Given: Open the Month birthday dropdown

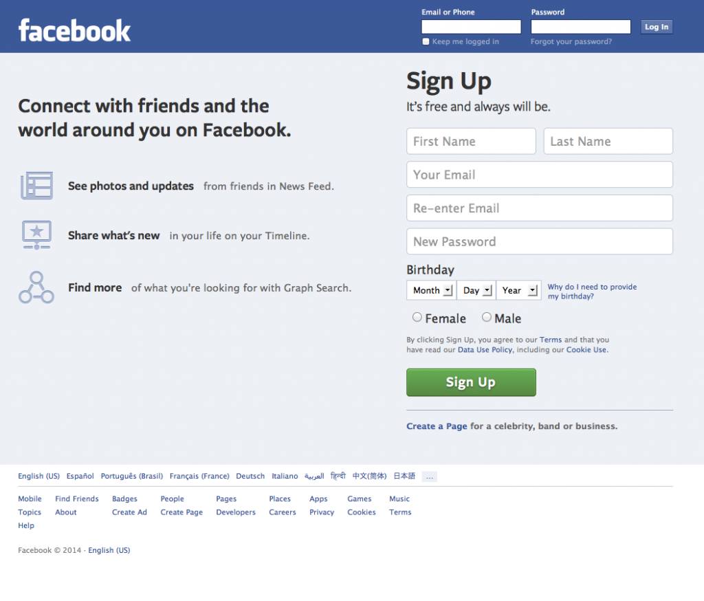Looking at the screenshot, I should pos(431,290).
